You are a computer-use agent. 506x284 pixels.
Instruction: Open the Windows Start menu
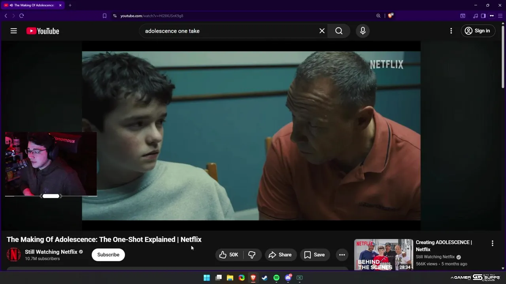tap(207, 278)
